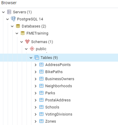Select the Parks table entry
This screenshot has height=125, width=118.
(50, 93)
